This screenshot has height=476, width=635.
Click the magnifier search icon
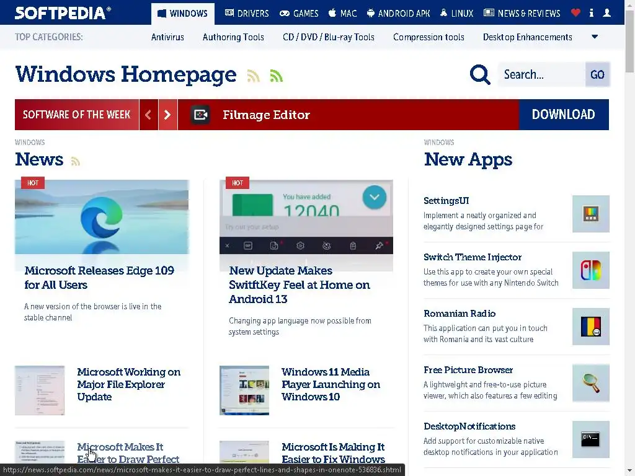480,74
